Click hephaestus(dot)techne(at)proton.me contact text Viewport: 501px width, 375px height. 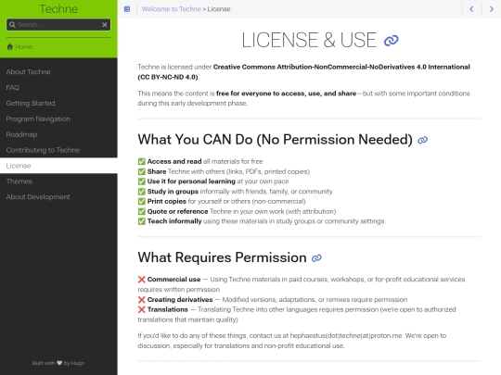click(x=346, y=335)
